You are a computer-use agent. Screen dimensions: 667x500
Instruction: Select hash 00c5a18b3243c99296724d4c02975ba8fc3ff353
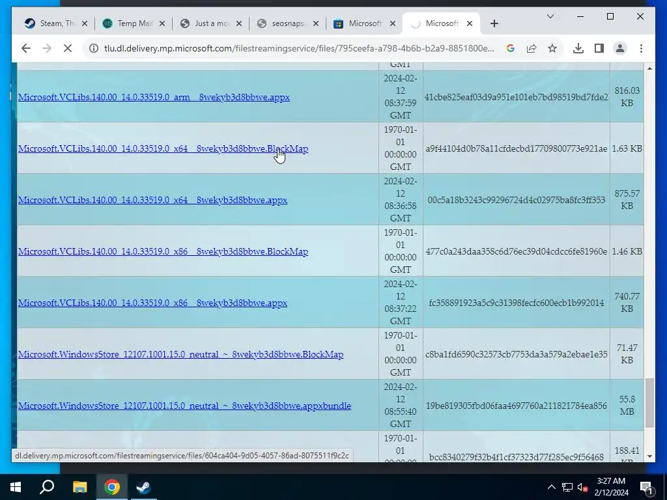[516, 200]
